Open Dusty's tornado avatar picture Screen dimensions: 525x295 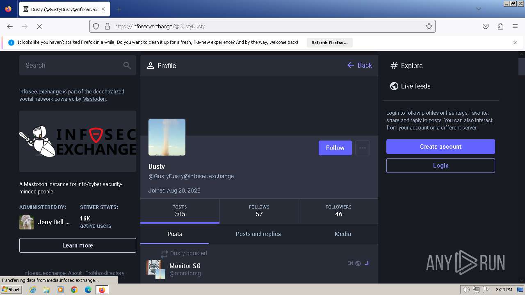[167, 137]
